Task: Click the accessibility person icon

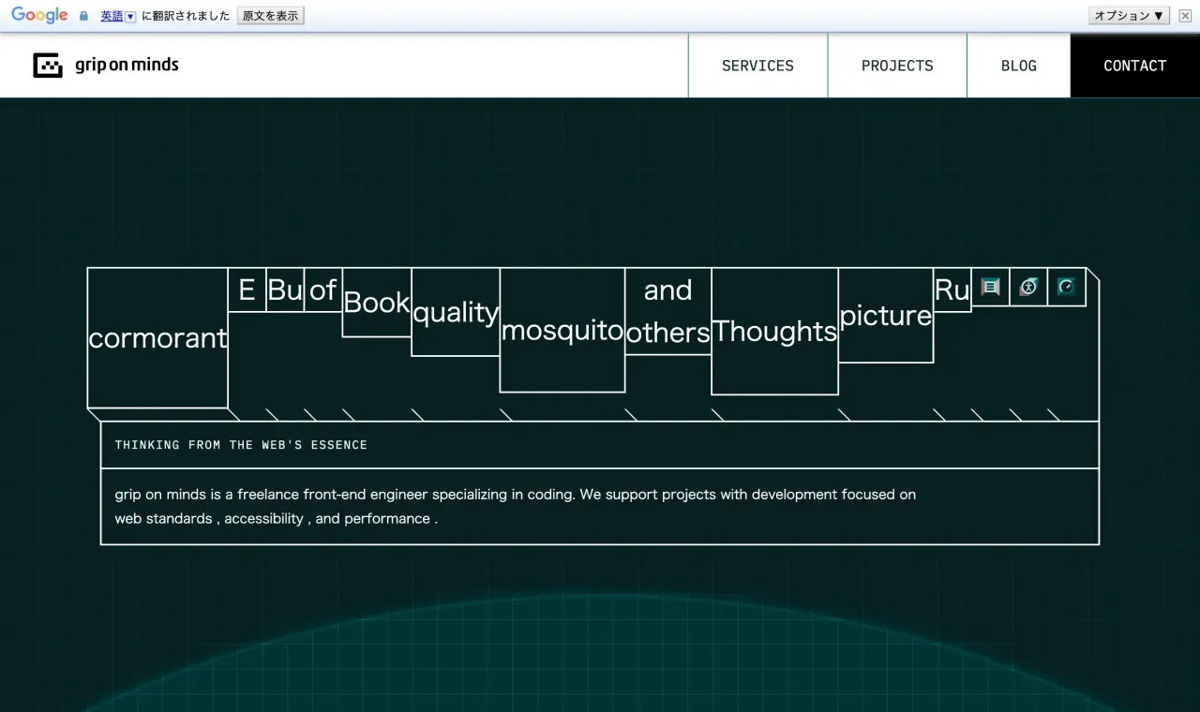Action: pyautogui.click(x=1028, y=287)
